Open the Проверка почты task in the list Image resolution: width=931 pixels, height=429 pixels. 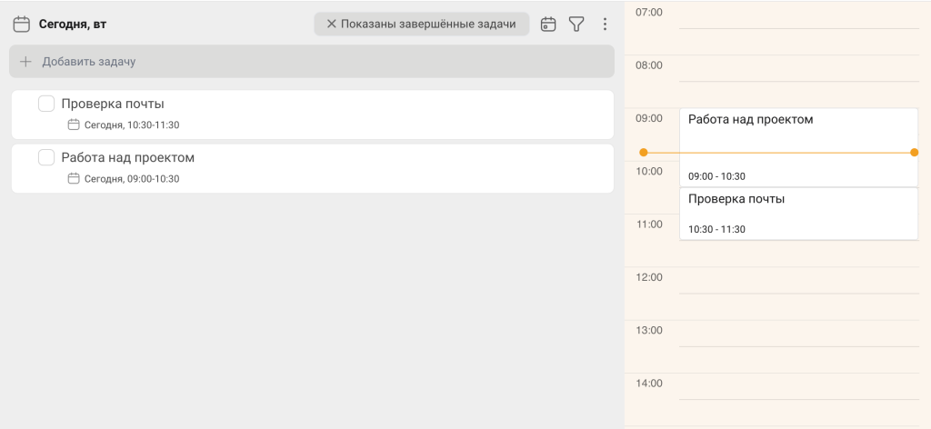[313, 115]
